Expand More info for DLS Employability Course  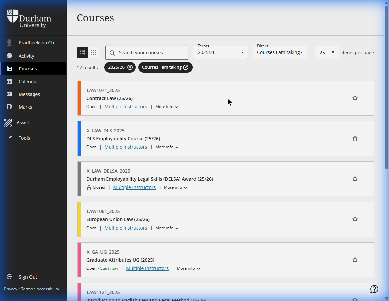pyautogui.click(x=167, y=147)
